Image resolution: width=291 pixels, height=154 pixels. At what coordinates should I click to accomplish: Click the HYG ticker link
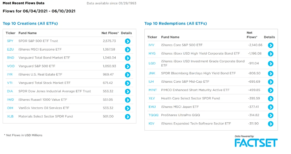[x=152, y=53]
